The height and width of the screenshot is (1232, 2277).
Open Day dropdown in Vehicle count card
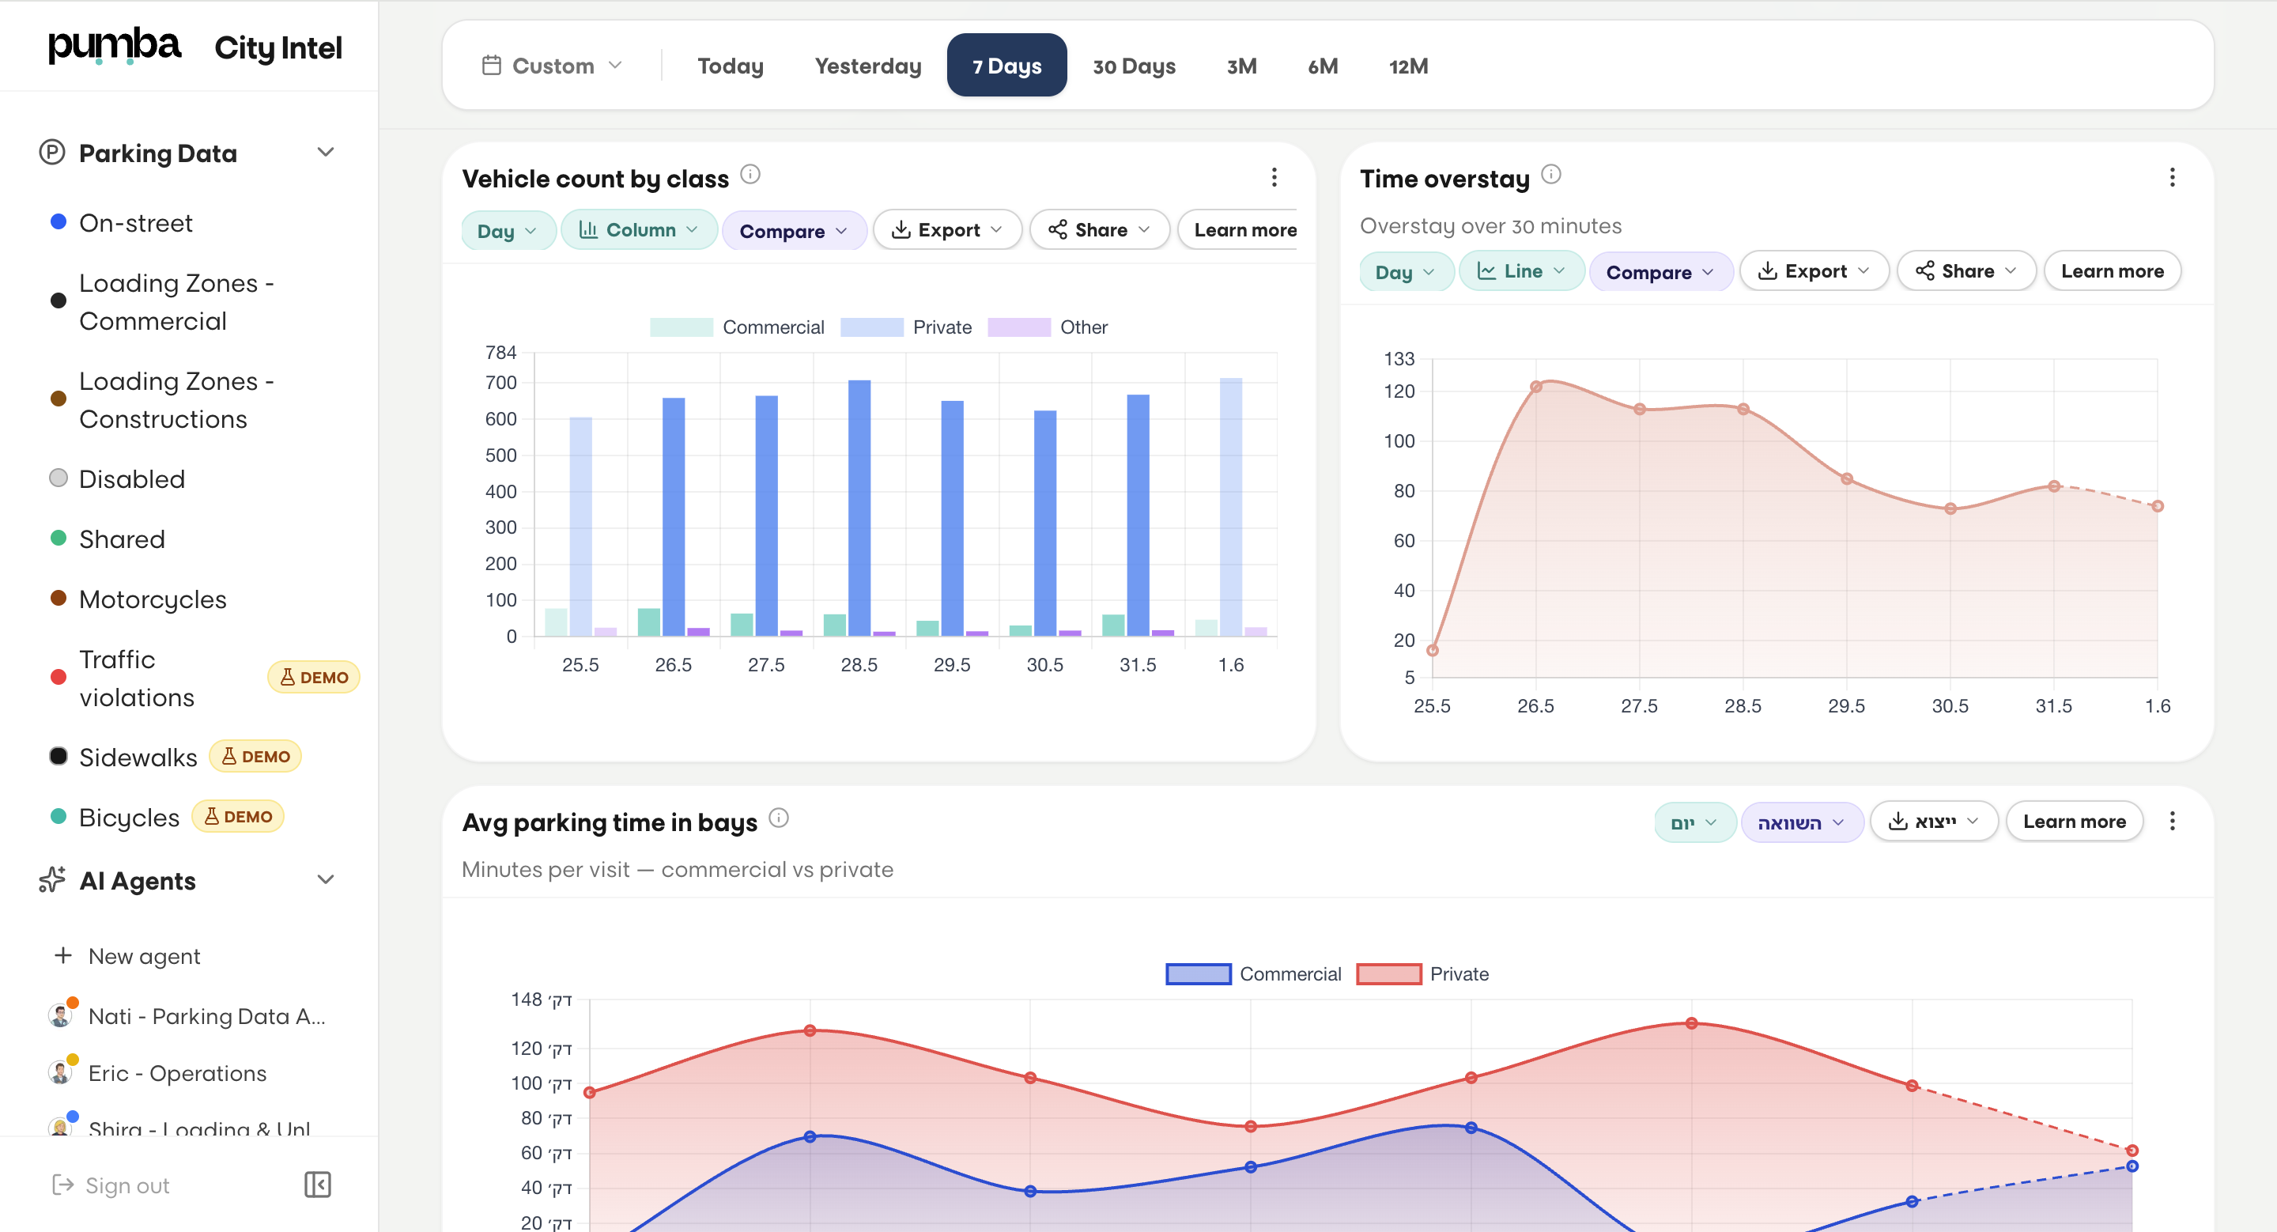pyautogui.click(x=508, y=231)
